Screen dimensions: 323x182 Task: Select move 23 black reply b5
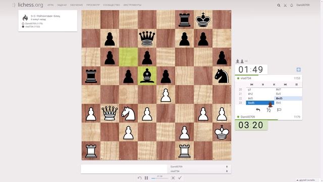pyautogui.click(x=288, y=103)
